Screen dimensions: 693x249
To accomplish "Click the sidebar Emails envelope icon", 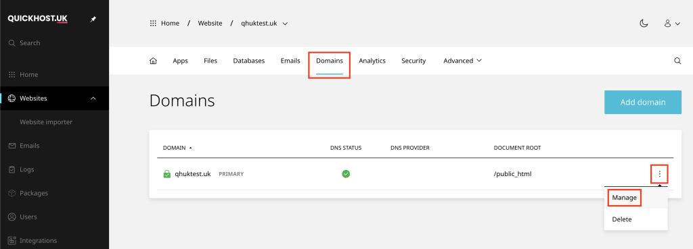I will tap(12, 146).
